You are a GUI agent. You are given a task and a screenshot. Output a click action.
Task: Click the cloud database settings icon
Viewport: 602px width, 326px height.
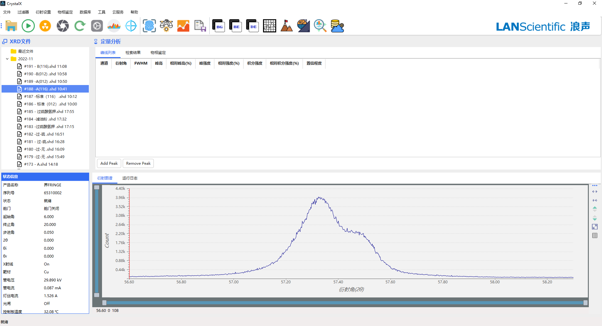[337, 26]
